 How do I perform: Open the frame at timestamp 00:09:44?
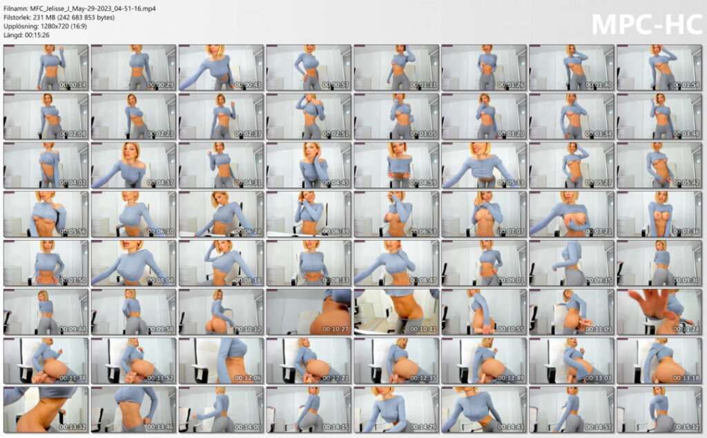pyautogui.click(x=46, y=312)
